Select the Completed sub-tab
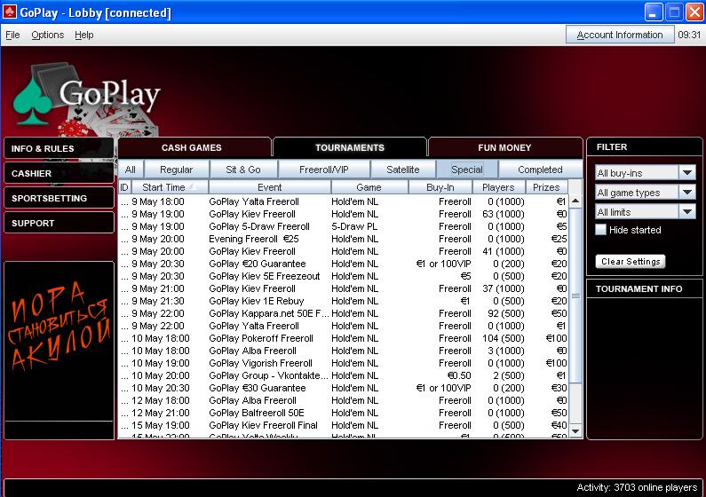Image resolution: width=706 pixels, height=497 pixels. coord(540,170)
